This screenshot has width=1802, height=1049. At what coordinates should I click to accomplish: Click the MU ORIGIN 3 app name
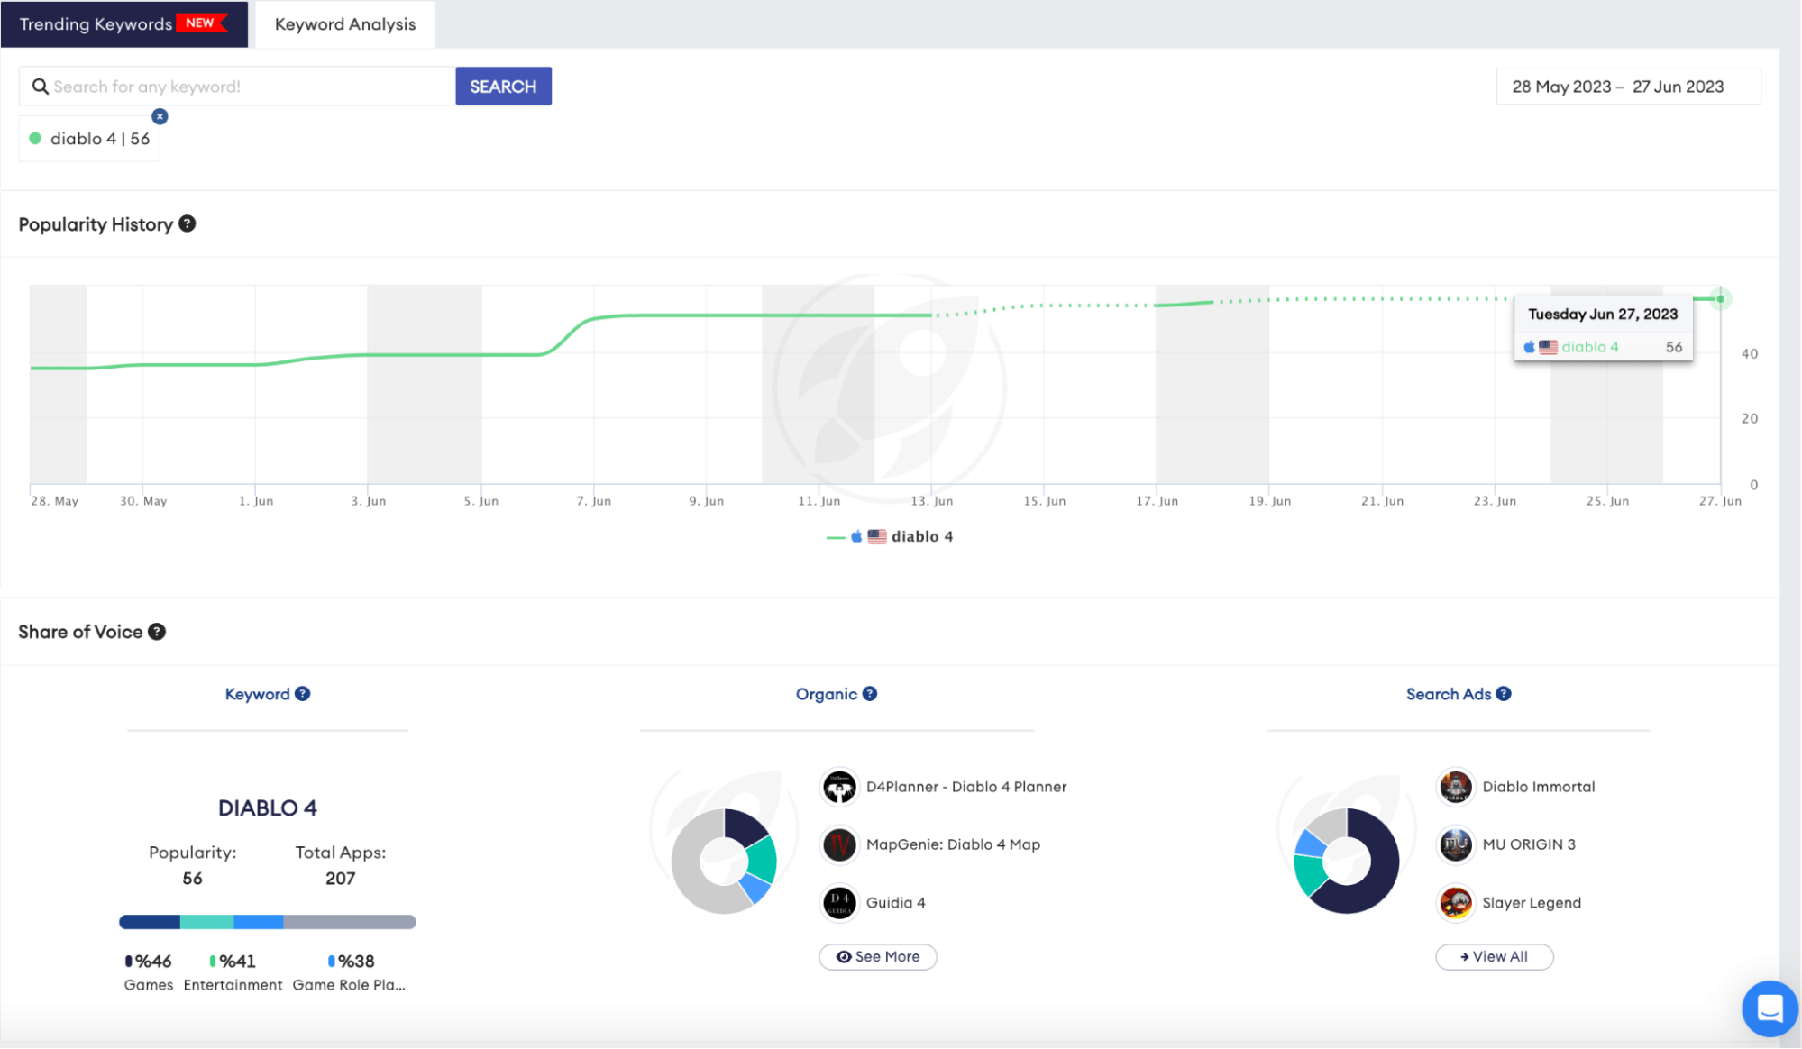pyautogui.click(x=1529, y=844)
